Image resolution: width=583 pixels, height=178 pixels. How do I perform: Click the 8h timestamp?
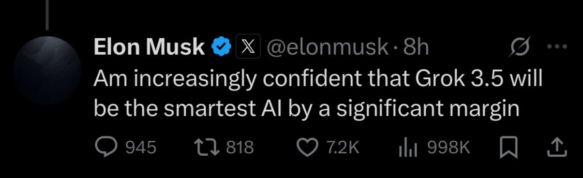point(416,47)
